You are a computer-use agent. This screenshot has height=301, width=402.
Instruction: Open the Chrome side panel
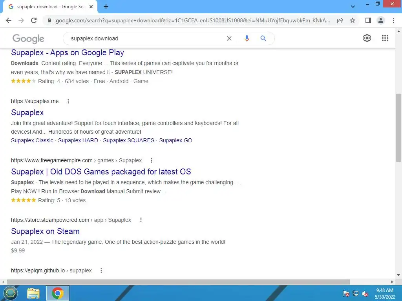pos(368,20)
